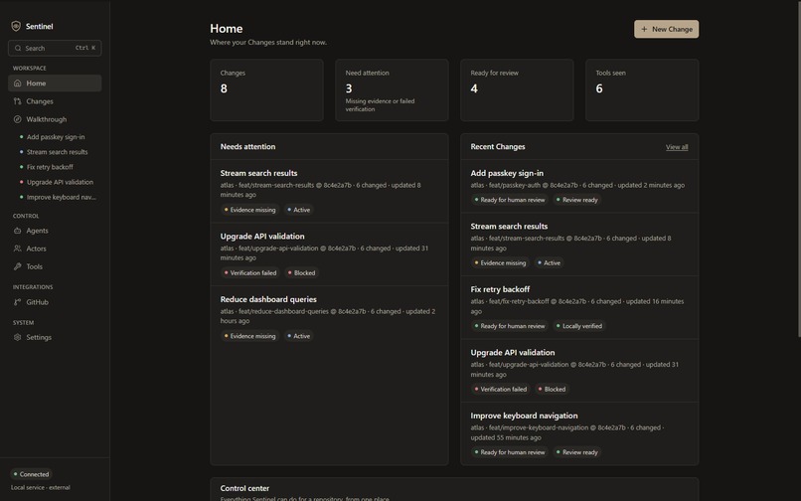The height and width of the screenshot is (501, 801).
Task: Click the Walkthrough compass icon
Action: (17, 119)
